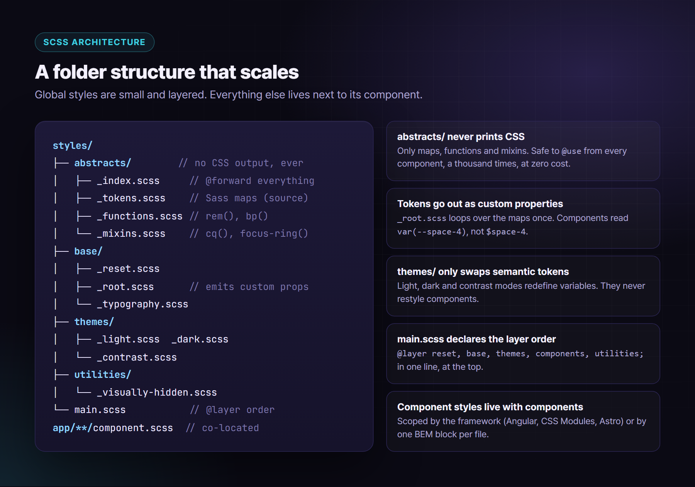This screenshot has width=695, height=487.
Task: Click 'main.scss declares the layer order' title
Action: tap(476, 339)
